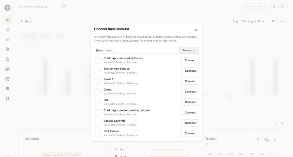This screenshot has width=293, height=157.
Task: Open the Overview chart icon in sidebar
Action: tap(7, 20)
